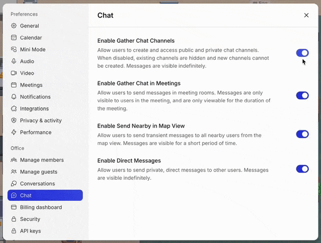Go to Privacy & activity
This screenshot has height=243, width=321.
(45, 120)
